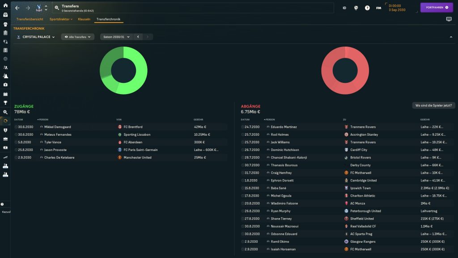Collapse the Transferchronik panel with the chevron

450,37
